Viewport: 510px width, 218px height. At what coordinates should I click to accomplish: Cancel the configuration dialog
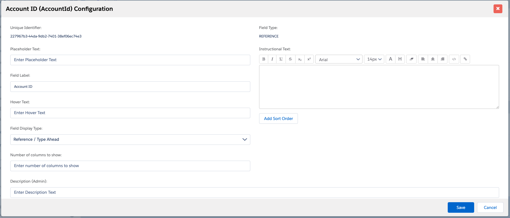pos(490,207)
